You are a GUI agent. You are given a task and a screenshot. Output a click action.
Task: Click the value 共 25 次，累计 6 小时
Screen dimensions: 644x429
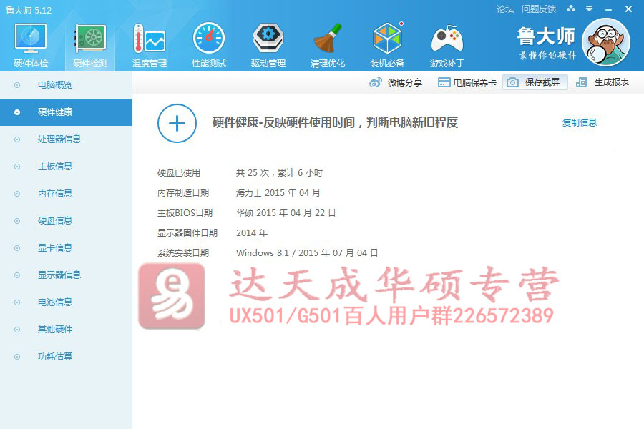pyautogui.click(x=279, y=173)
